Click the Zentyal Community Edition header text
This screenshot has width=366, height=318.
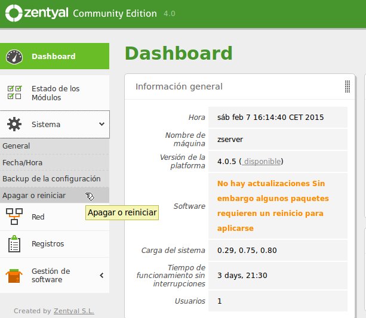[90, 13]
